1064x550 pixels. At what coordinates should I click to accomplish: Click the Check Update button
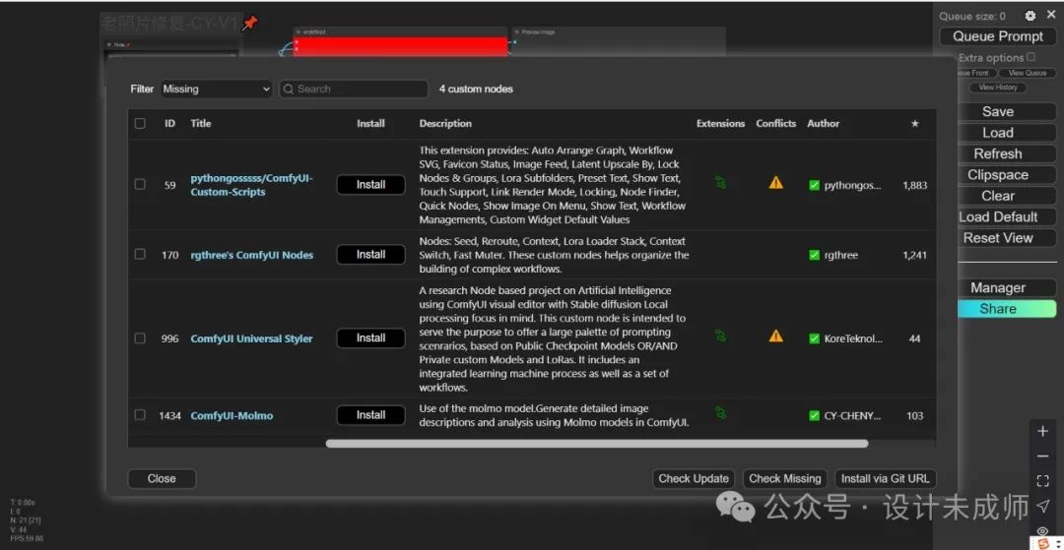pyautogui.click(x=694, y=478)
